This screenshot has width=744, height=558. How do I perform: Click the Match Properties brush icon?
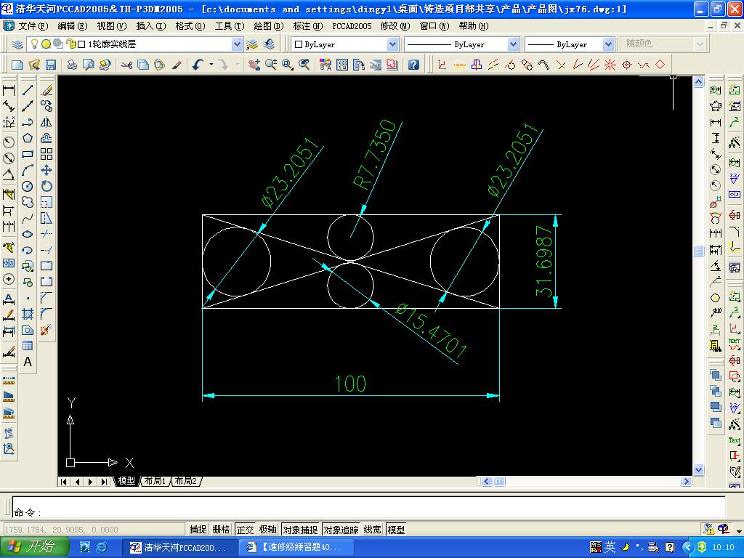(177, 65)
